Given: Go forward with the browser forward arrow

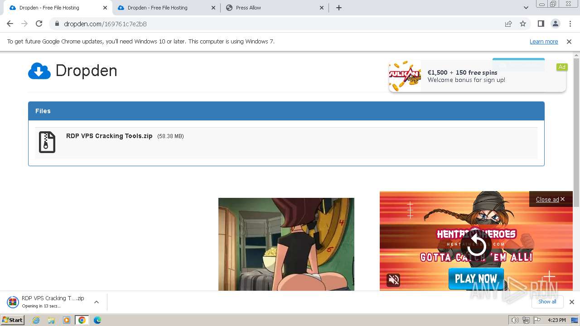Looking at the screenshot, I should pos(24,24).
